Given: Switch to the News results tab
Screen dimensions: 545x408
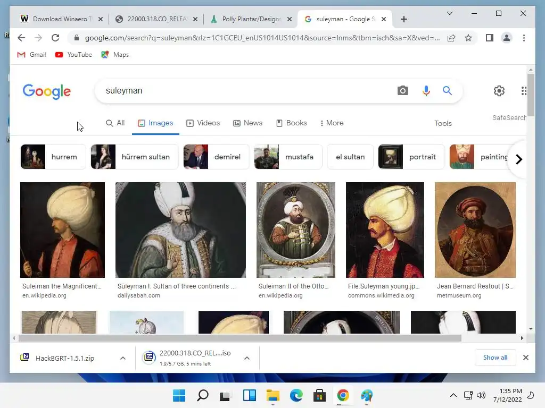Looking at the screenshot, I should click(x=248, y=123).
